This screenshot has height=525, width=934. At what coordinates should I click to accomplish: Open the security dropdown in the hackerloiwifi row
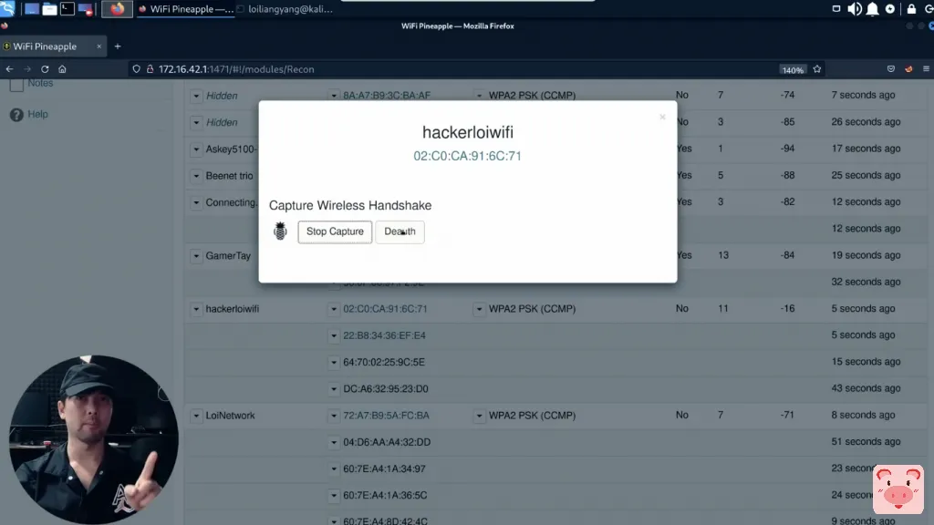479,309
